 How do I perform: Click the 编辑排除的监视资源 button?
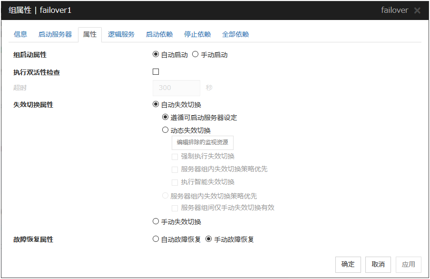click(202, 142)
